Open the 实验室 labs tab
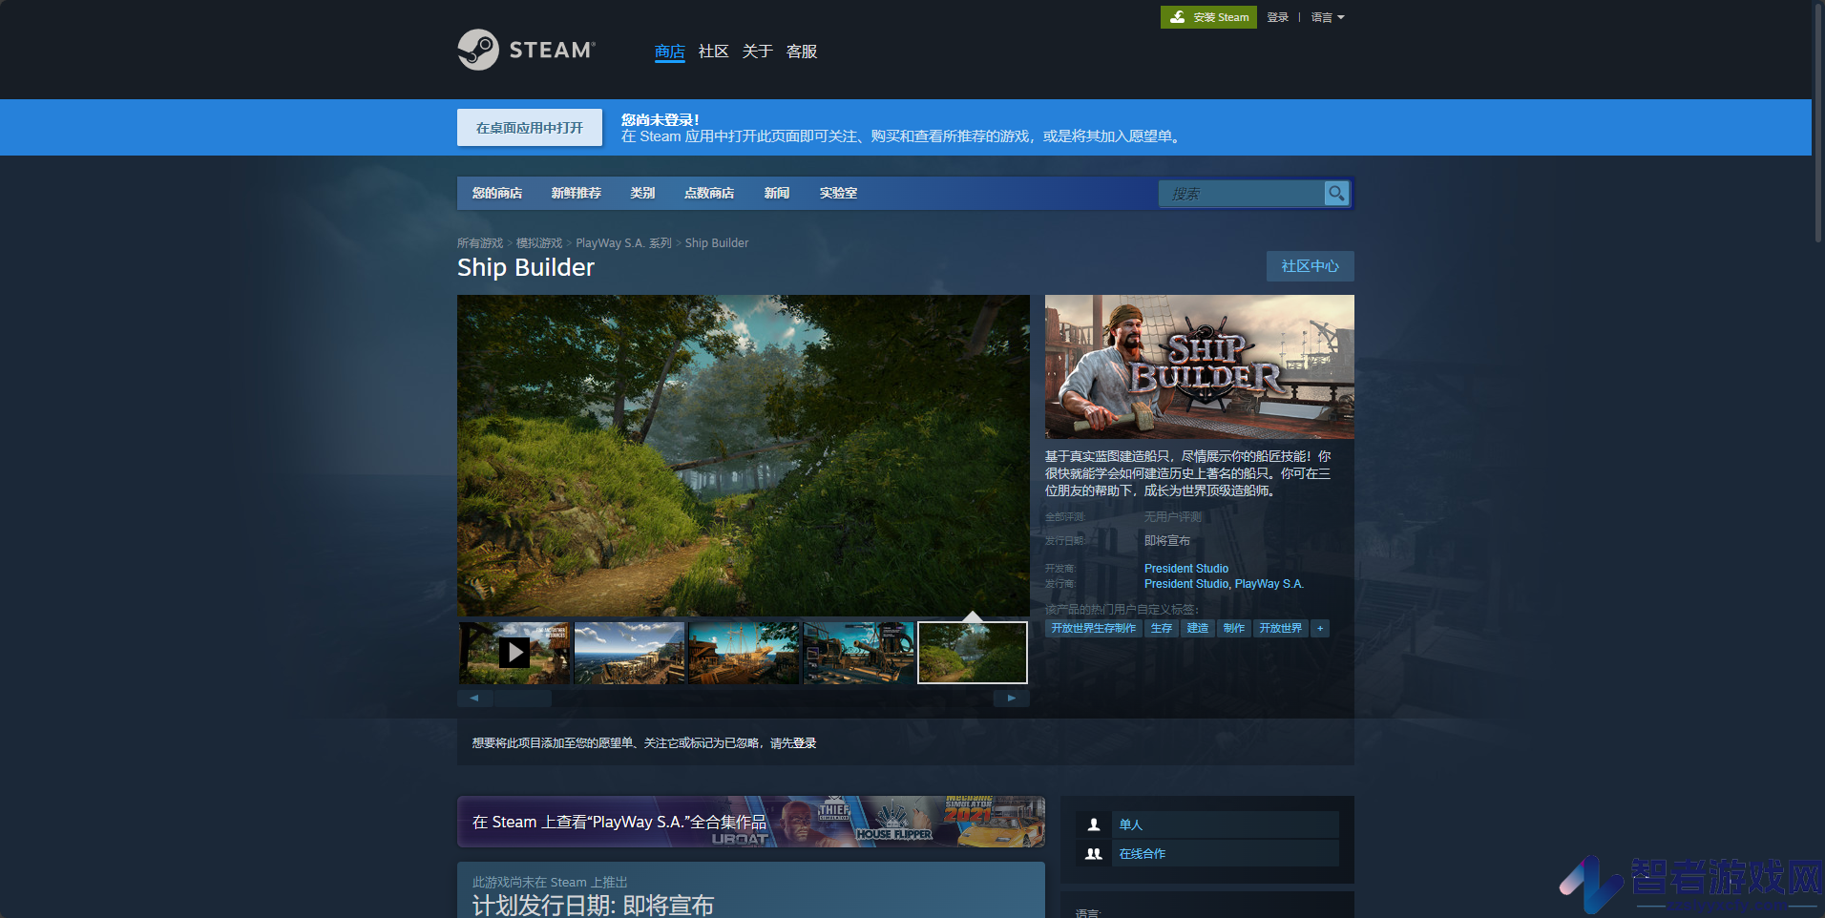The image size is (1825, 918). (x=839, y=193)
